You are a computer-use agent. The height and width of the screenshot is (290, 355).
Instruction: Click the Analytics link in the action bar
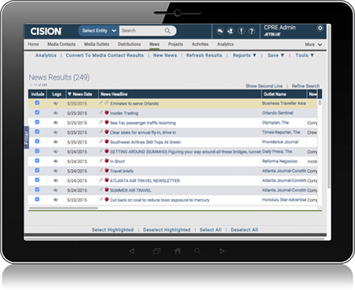pos(46,55)
